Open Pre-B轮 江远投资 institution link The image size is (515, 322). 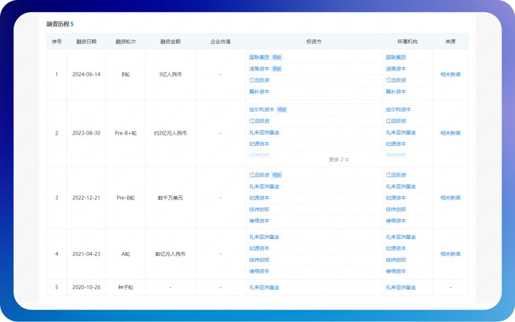click(x=396, y=175)
